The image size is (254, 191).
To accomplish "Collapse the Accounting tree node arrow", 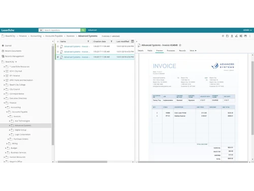I will tap(6, 107).
